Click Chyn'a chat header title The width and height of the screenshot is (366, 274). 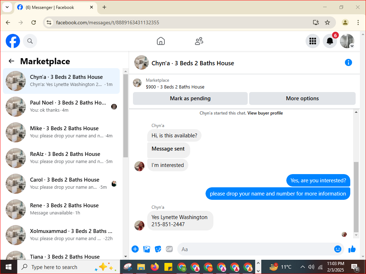[x=193, y=63]
